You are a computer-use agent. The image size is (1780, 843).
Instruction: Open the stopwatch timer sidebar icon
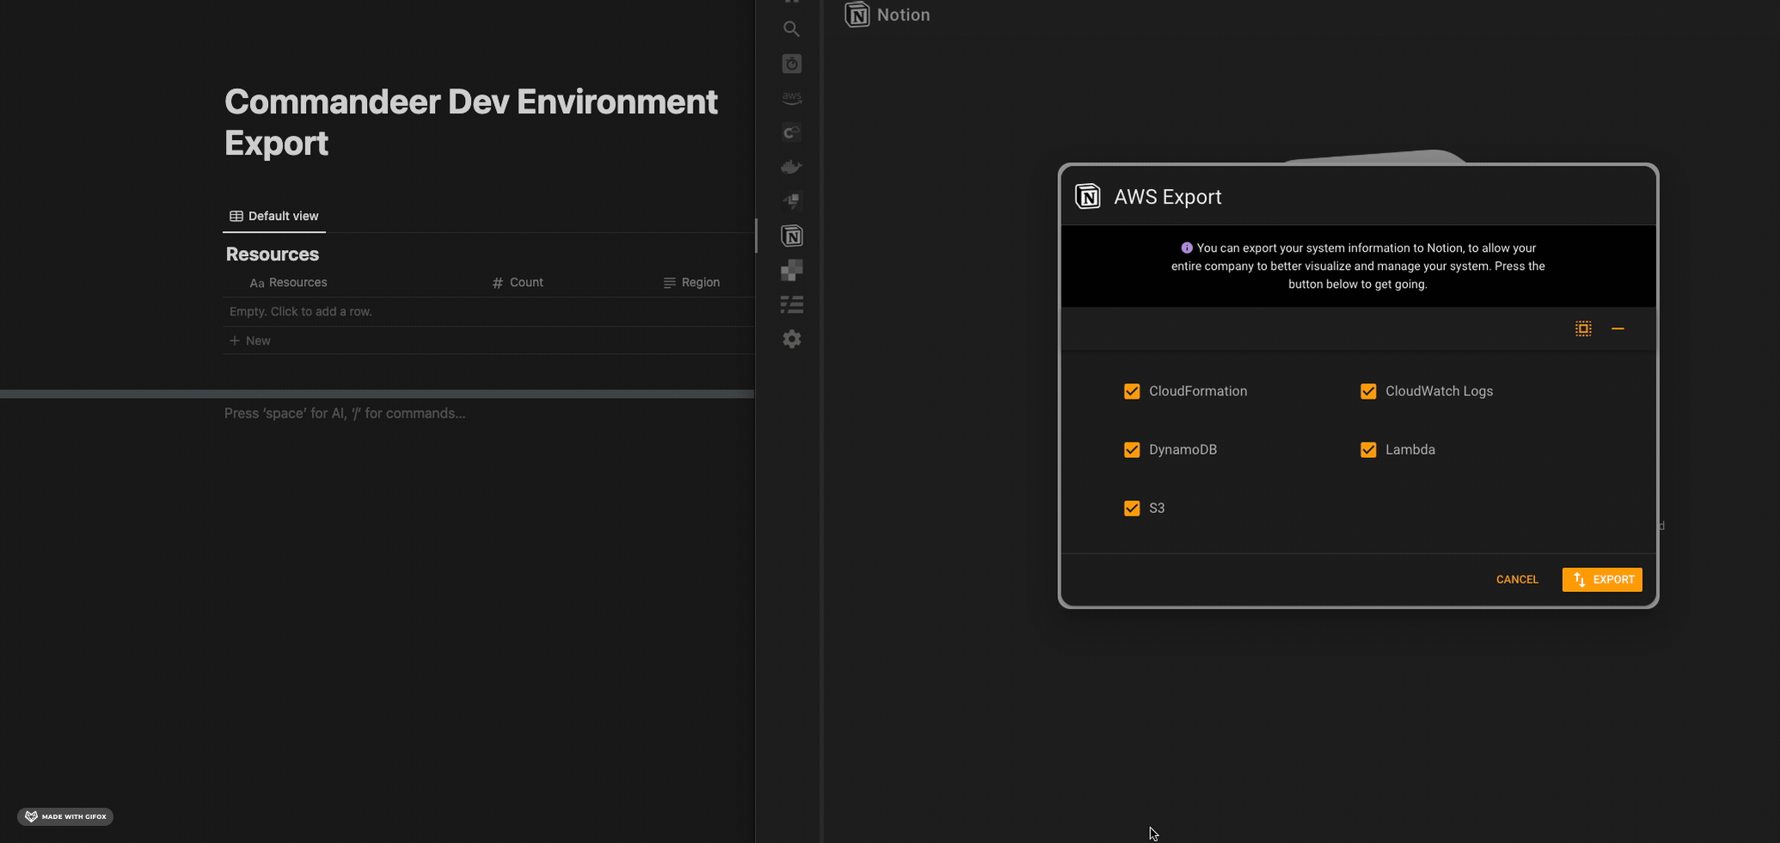pyautogui.click(x=792, y=64)
